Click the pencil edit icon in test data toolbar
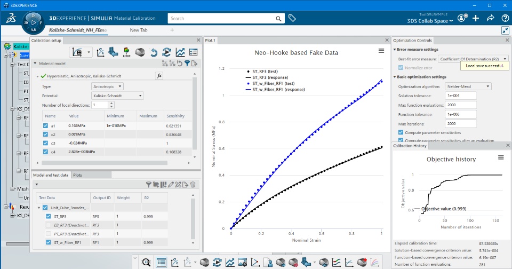The height and width of the screenshot is (269, 512). 171,185
